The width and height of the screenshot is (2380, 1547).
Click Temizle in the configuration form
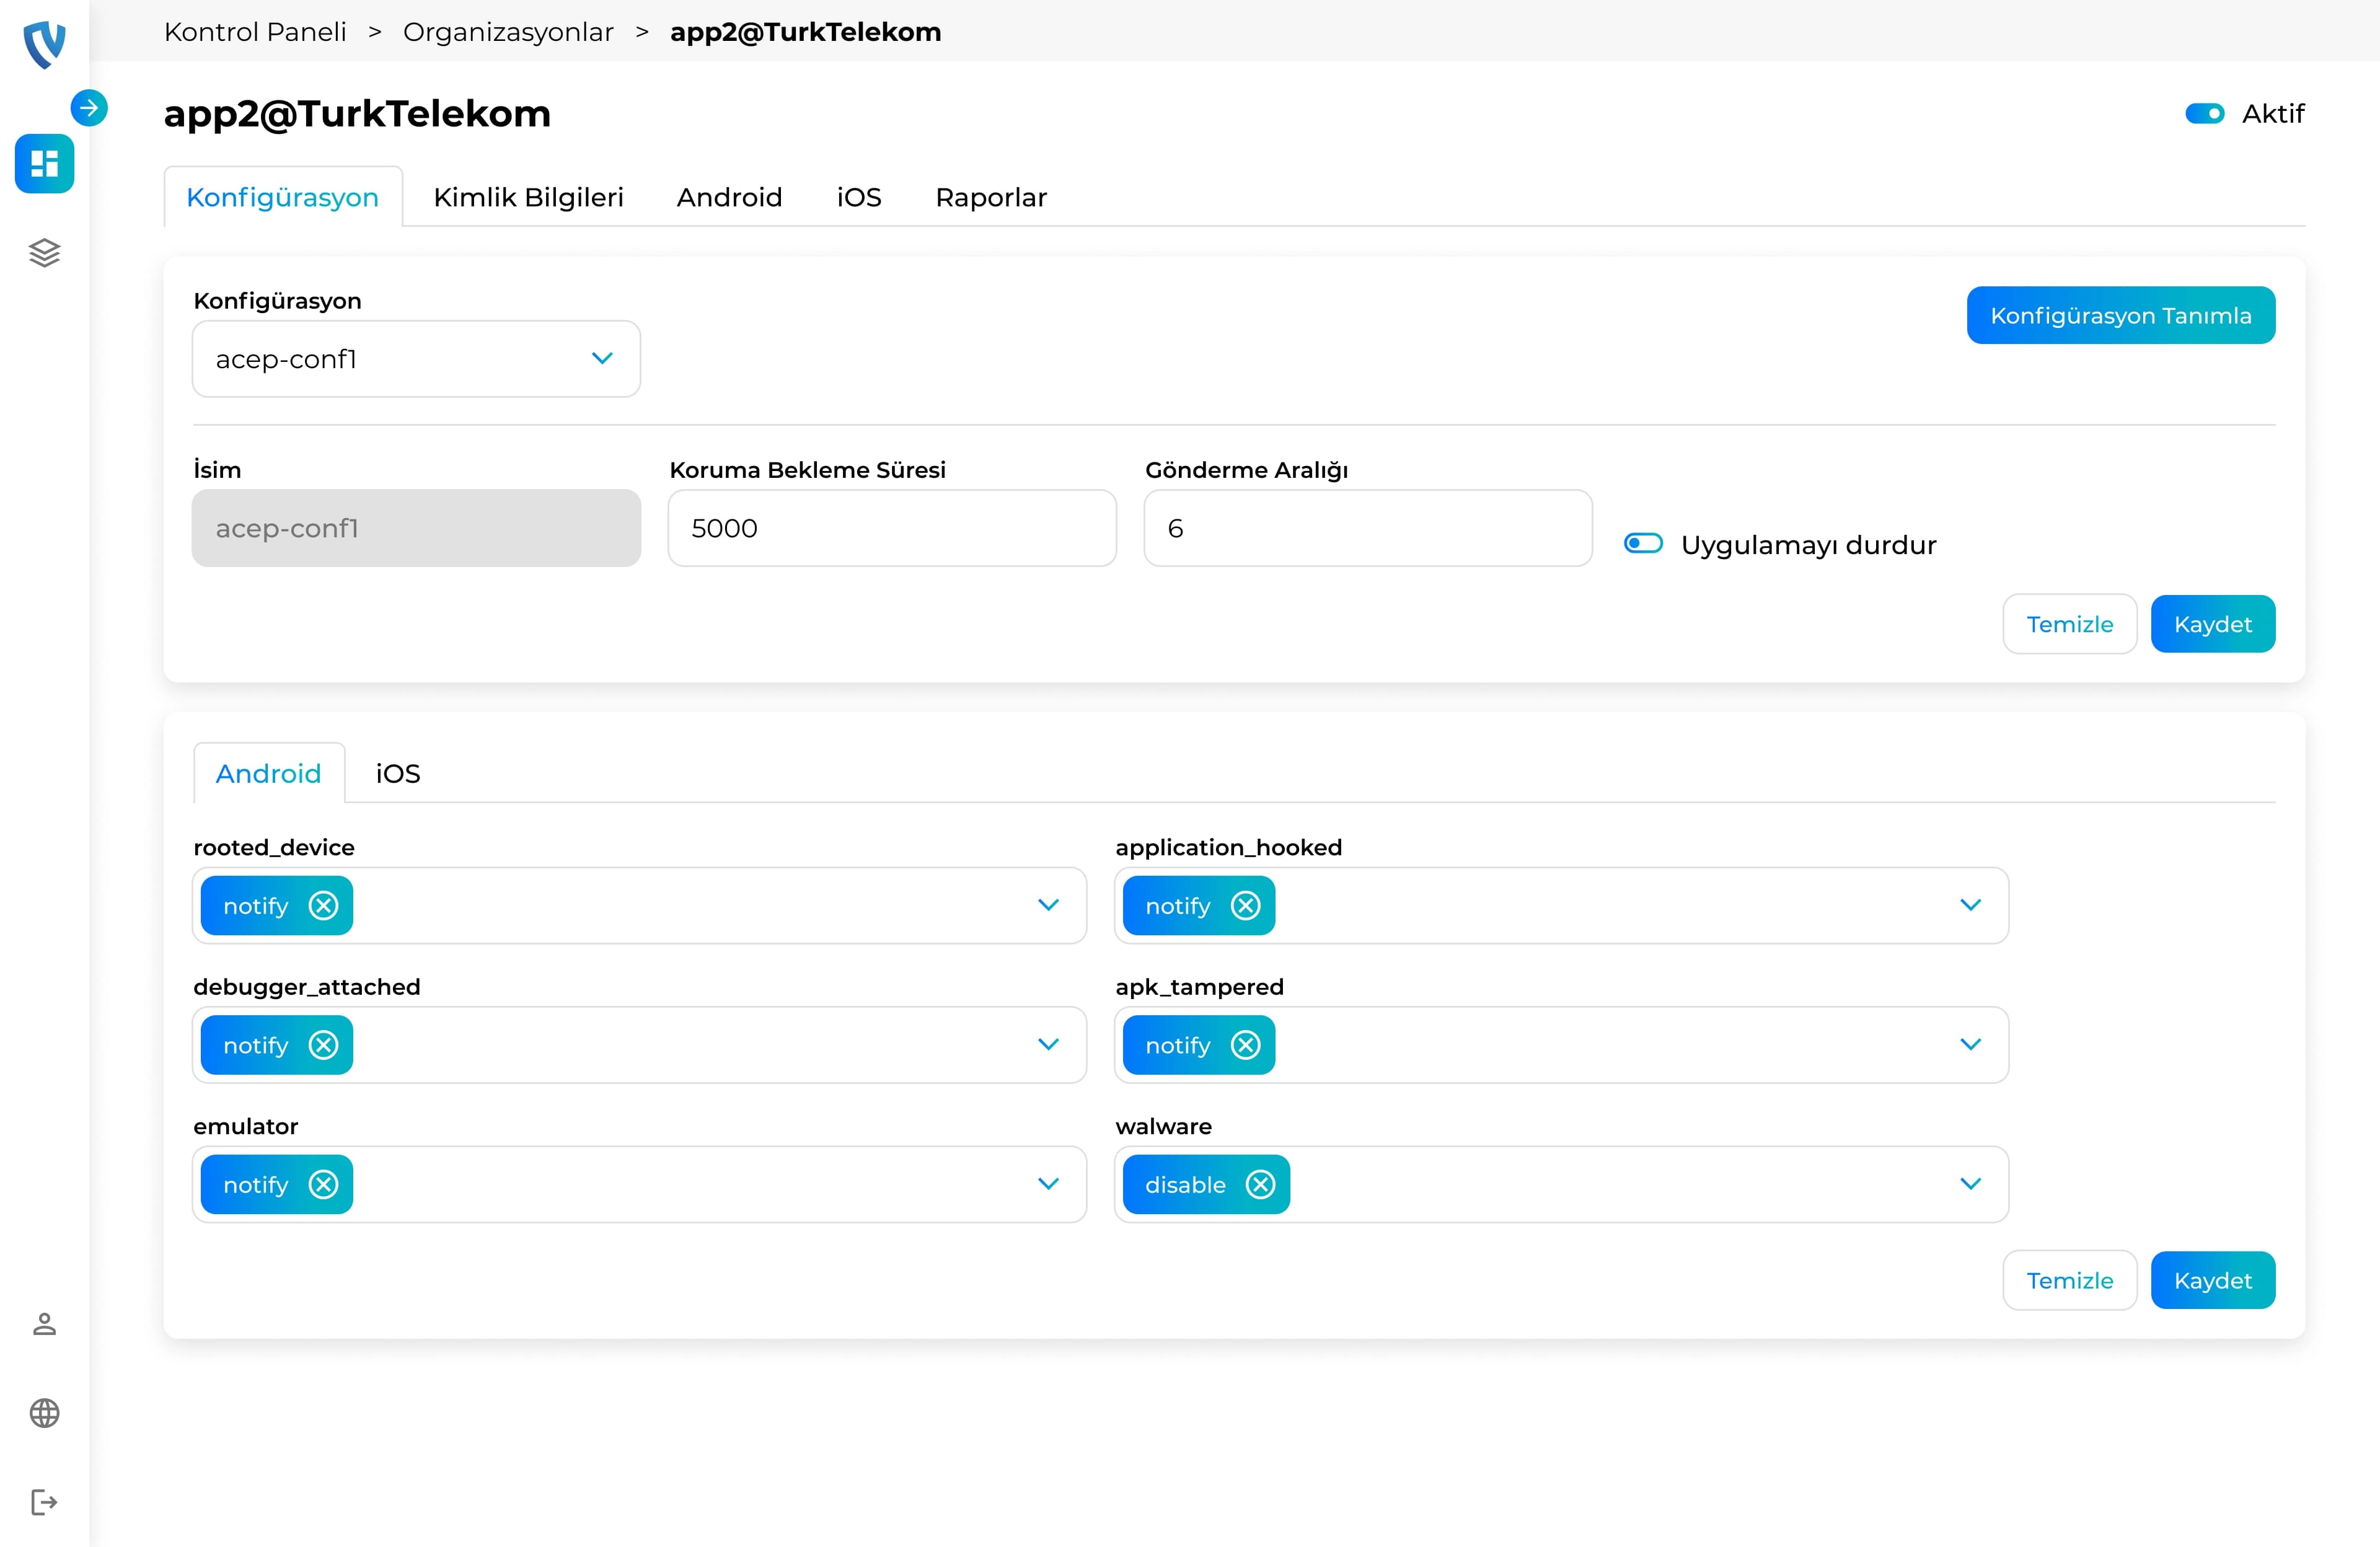[x=2069, y=624]
